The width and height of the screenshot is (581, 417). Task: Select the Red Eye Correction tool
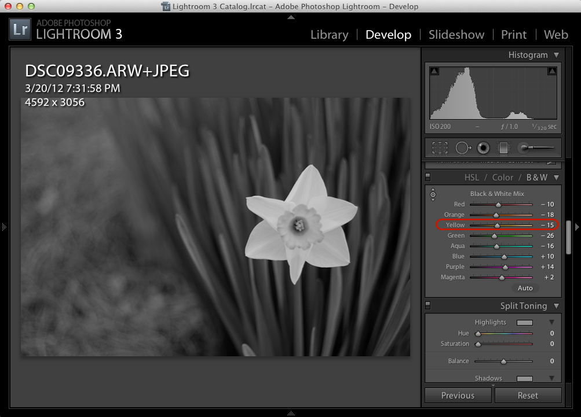coord(483,148)
